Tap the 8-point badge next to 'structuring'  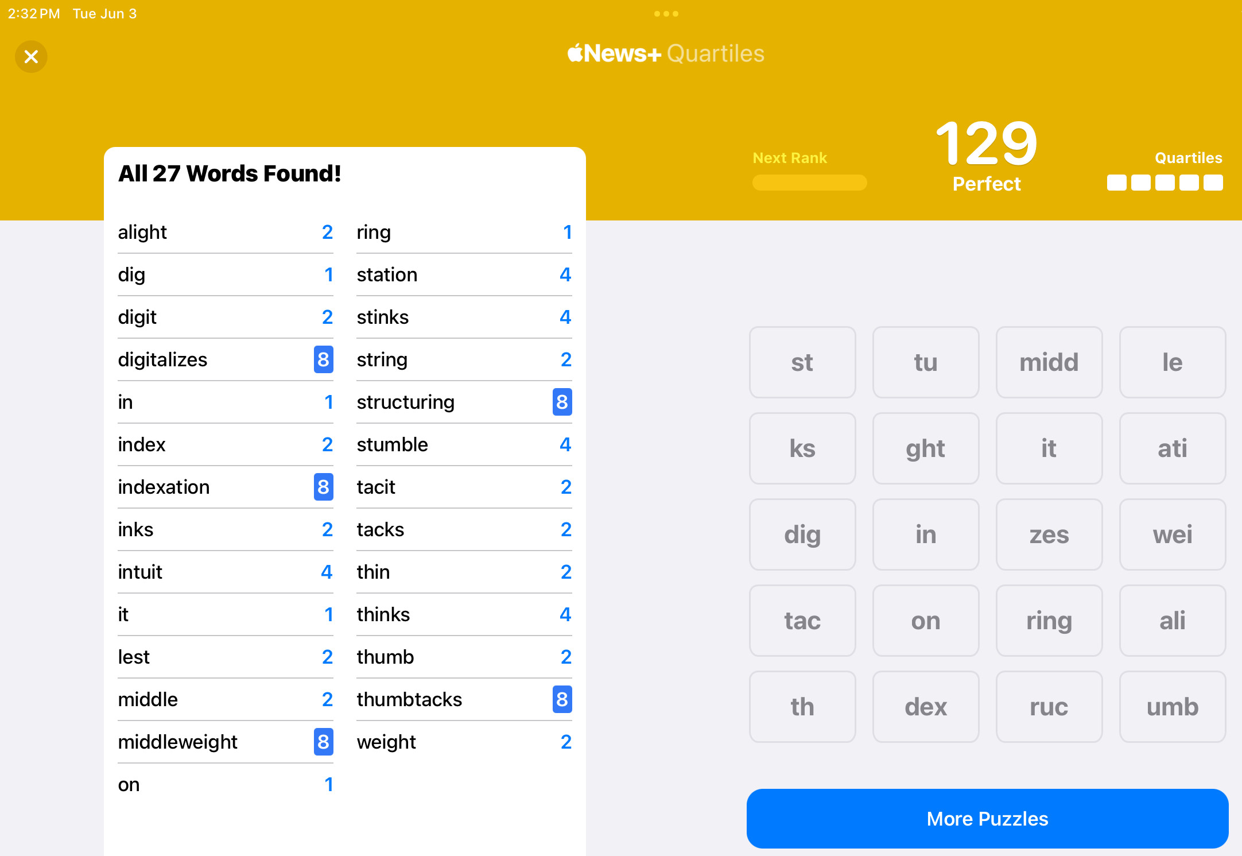(562, 402)
